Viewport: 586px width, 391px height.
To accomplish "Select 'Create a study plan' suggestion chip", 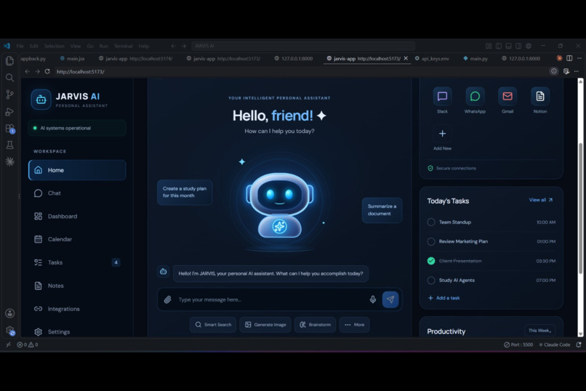I will (185, 193).
